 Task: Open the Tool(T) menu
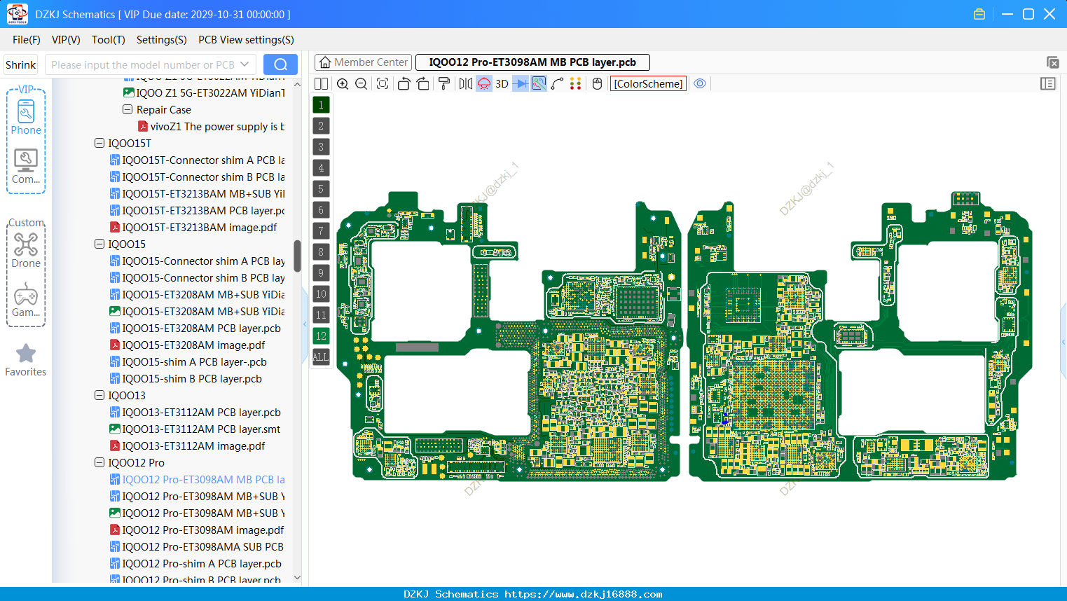point(109,40)
